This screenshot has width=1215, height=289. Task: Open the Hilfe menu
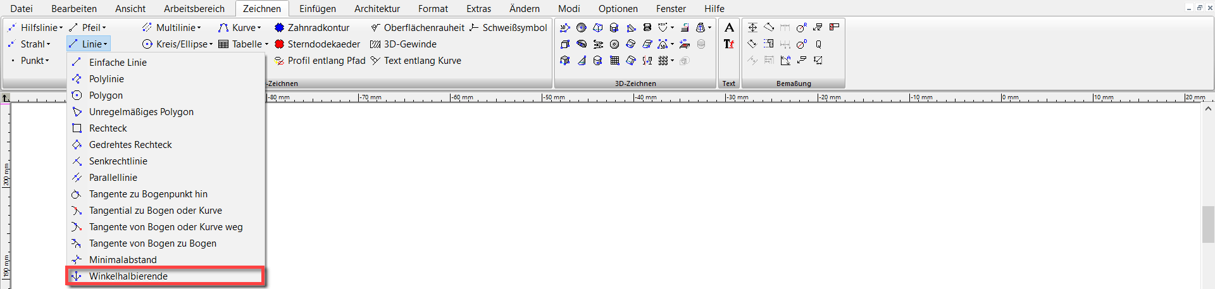tap(714, 9)
